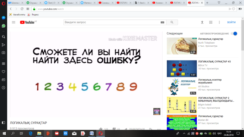Open Messenger in the Opera sidebar
The width and height of the screenshot is (244, 137).
click(x=4, y=18)
